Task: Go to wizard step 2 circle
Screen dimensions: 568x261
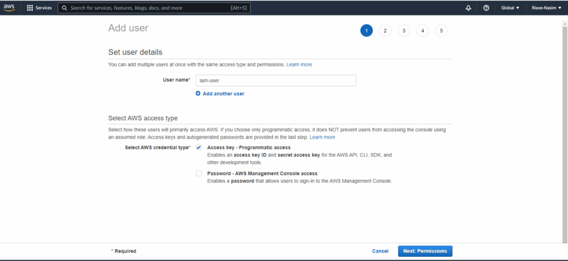Action: coord(385,30)
